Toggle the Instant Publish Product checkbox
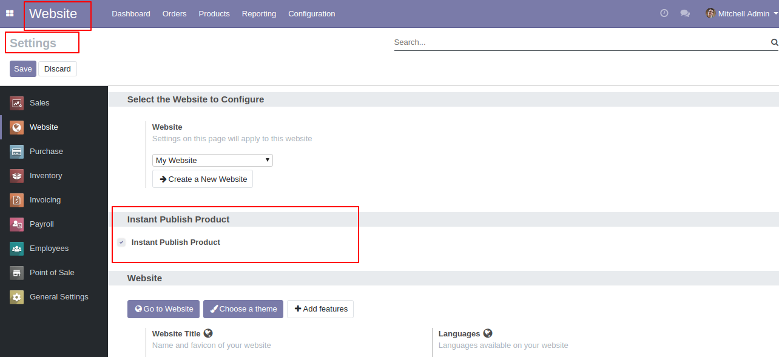779x357 pixels. point(121,242)
